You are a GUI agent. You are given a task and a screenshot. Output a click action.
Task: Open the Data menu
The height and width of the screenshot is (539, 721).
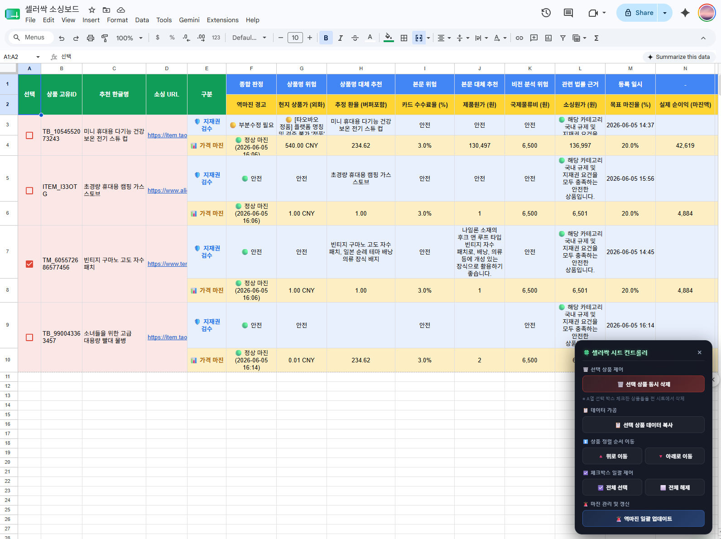coord(142,20)
